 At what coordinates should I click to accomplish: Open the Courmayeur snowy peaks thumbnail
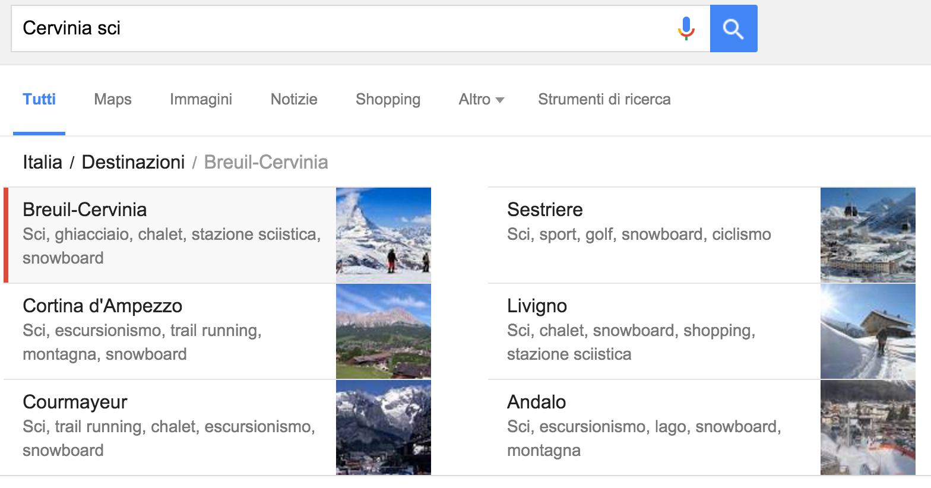click(384, 427)
